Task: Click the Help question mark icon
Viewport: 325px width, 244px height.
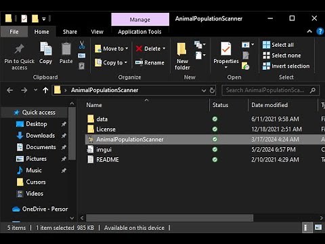Action: pyautogui.click(x=320, y=31)
